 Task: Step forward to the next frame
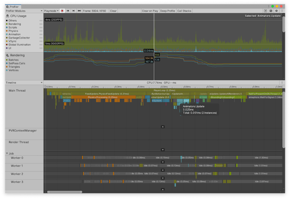[x=74, y=11]
